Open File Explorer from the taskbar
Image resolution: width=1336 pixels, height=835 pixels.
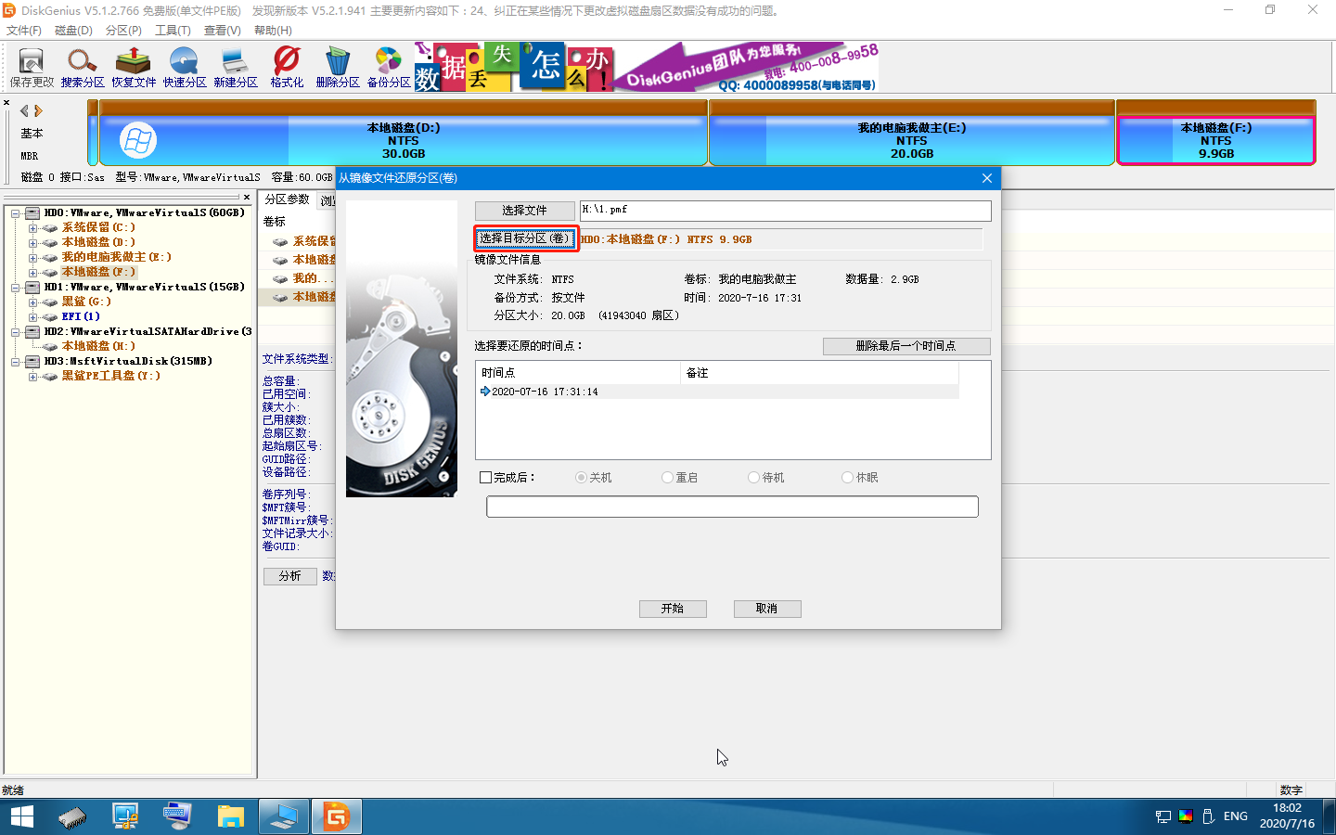230,816
